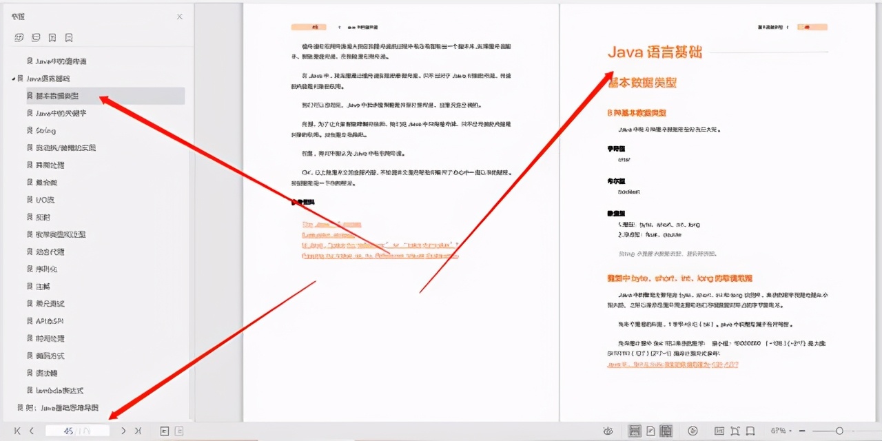Viewport: 882px width, 441px height.
Task: Close the bookmark side panel
Action: coord(180,17)
